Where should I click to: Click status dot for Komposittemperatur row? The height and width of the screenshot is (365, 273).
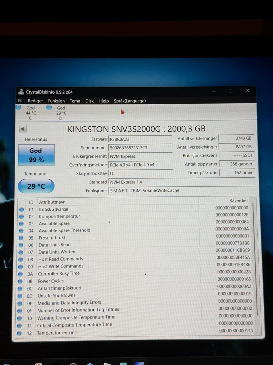point(21,216)
